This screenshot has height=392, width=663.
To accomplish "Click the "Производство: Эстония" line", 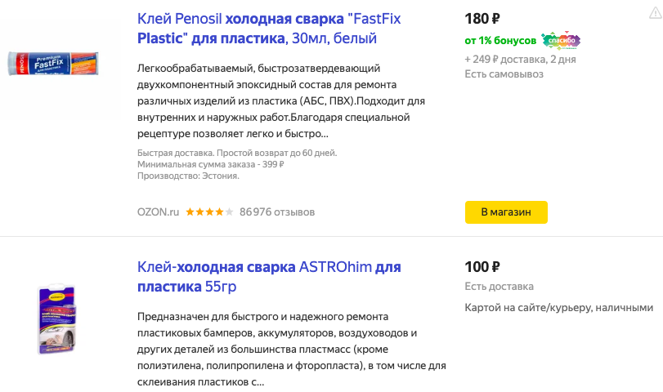I will click(189, 176).
